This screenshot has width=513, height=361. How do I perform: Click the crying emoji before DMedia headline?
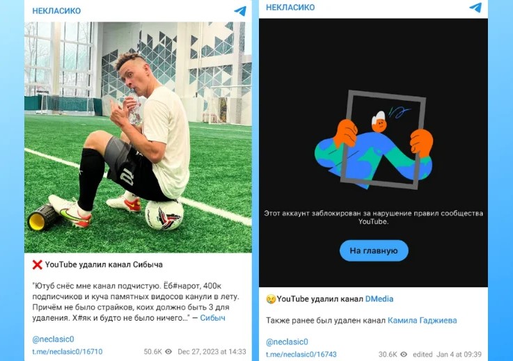(271, 299)
